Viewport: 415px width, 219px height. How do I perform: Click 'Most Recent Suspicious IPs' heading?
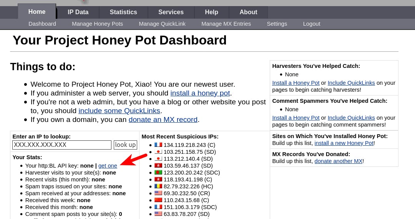click(x=180, y=137)
